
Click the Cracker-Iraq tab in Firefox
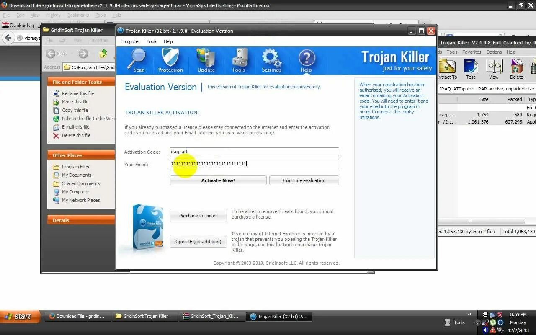pyautogui.click(x=21, y=26)
